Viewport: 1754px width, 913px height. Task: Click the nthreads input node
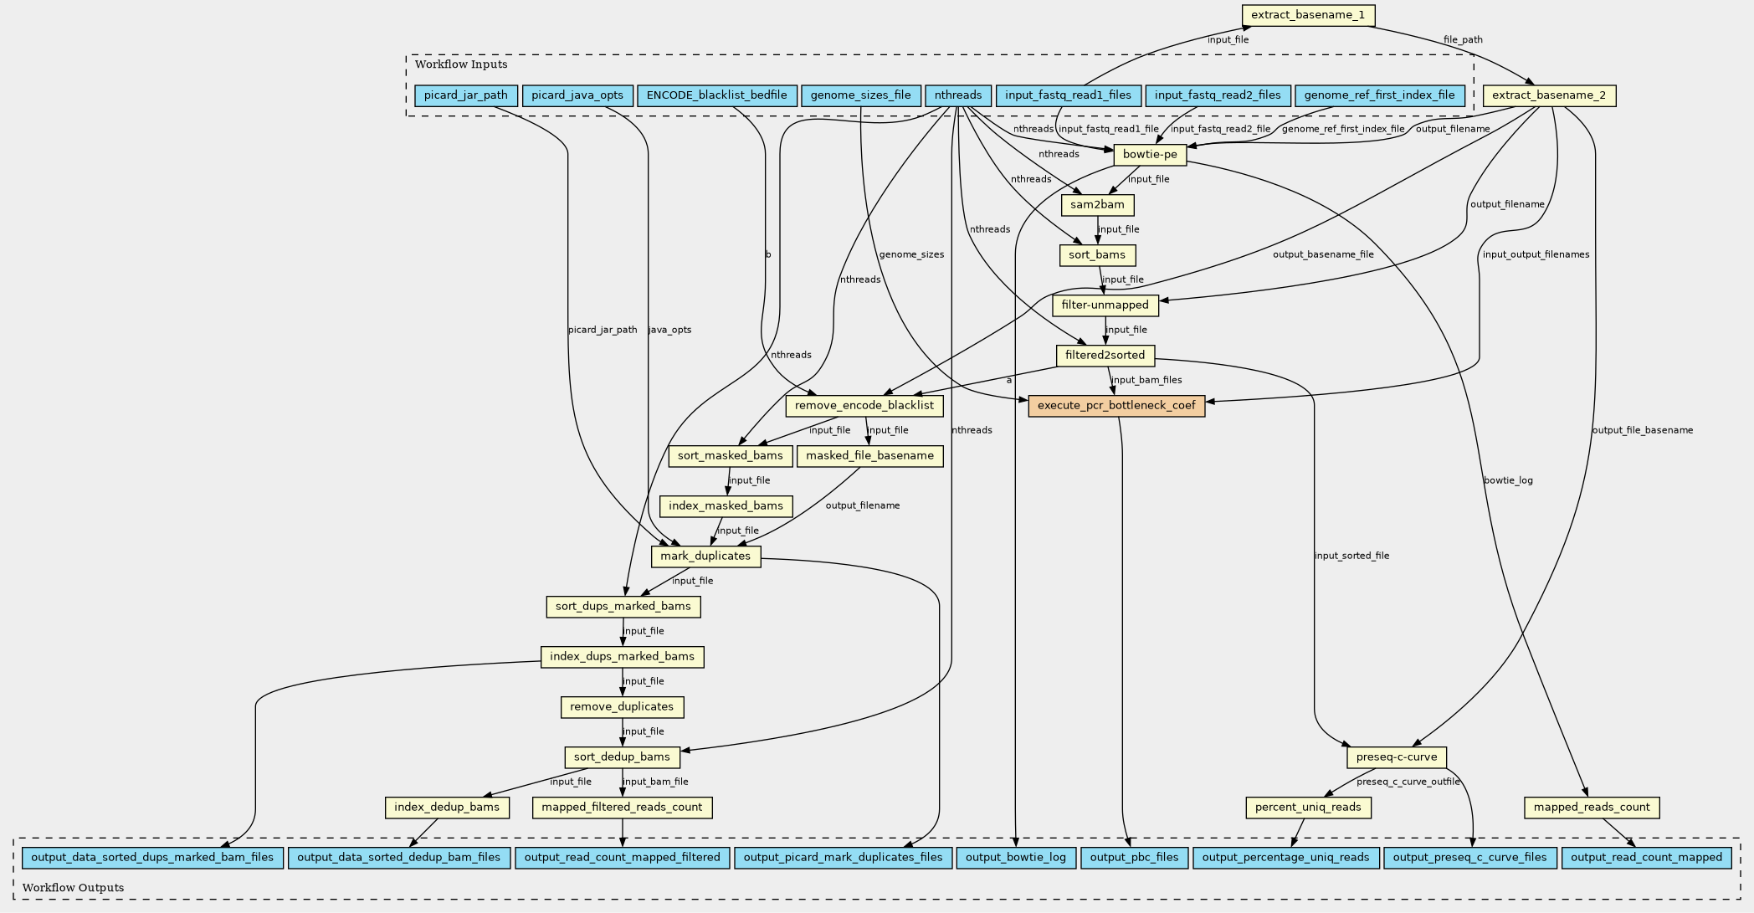click(x=957, y=95)
